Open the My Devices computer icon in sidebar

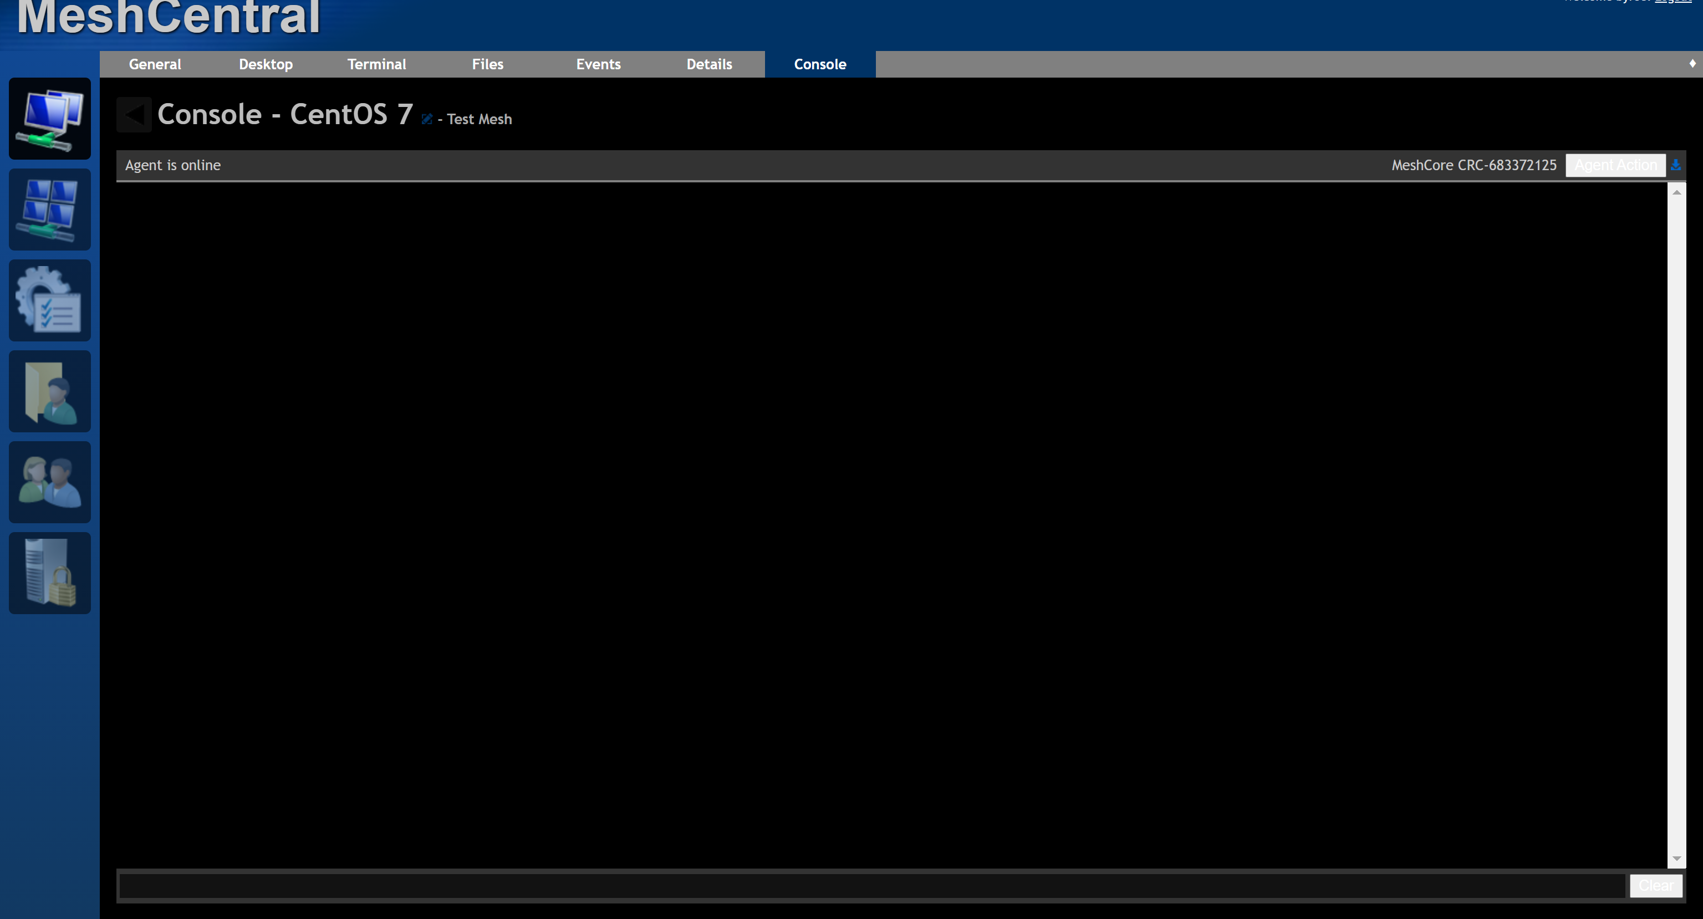click(x=49, y=119)
